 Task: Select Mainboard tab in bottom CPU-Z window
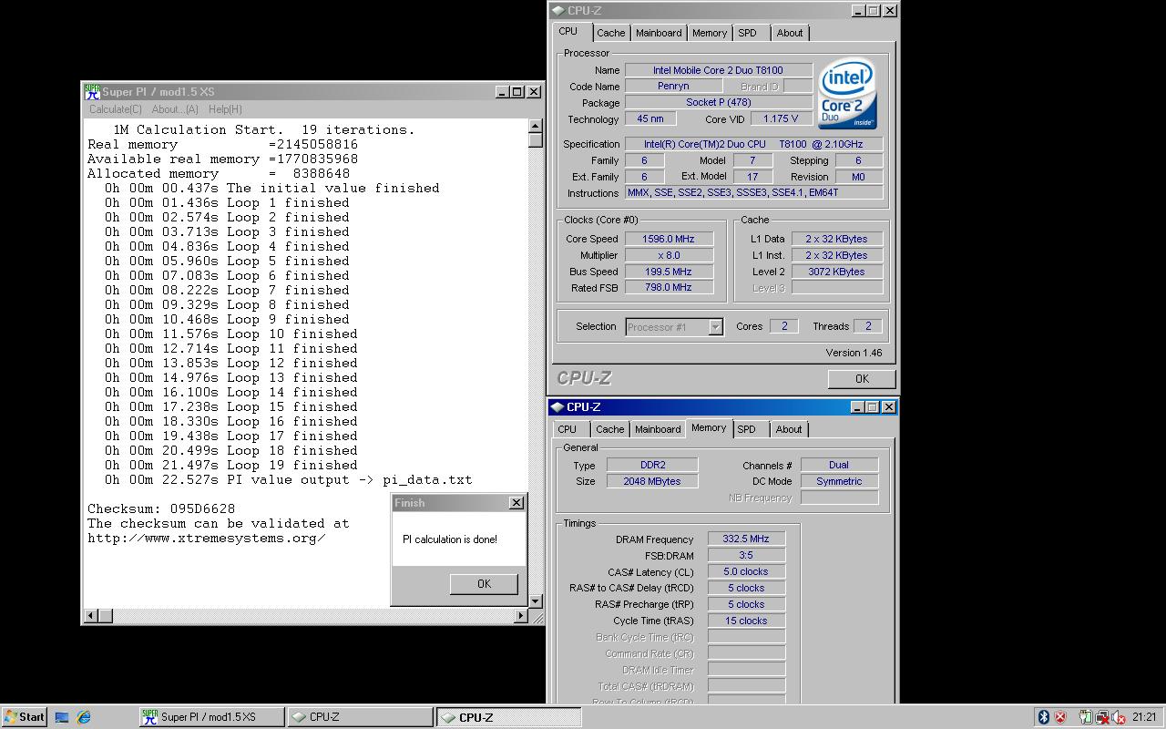[658, 429]
